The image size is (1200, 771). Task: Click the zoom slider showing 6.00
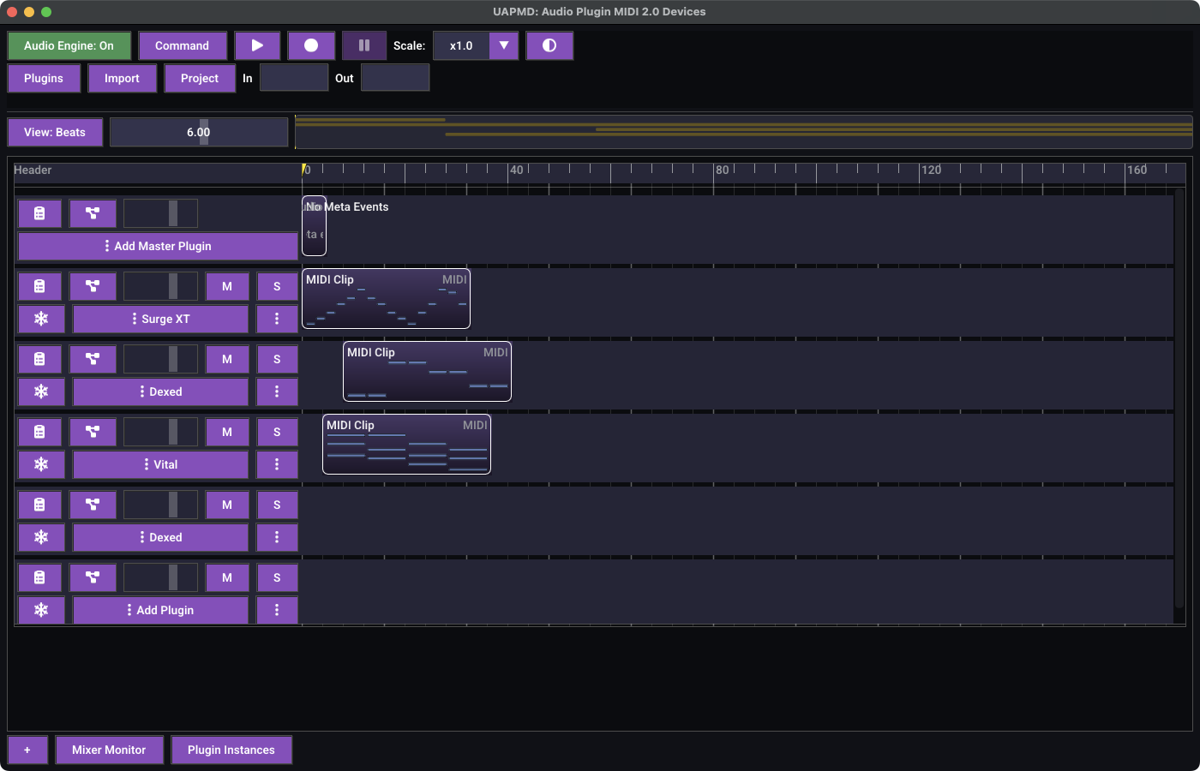199,132
